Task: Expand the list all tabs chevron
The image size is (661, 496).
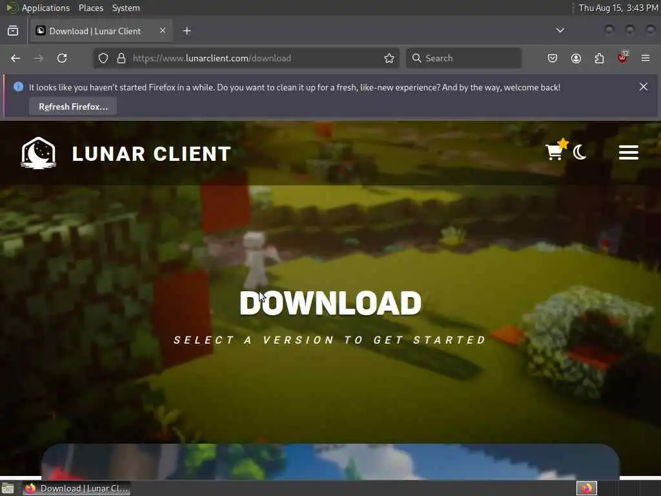Action: (560, 30)
